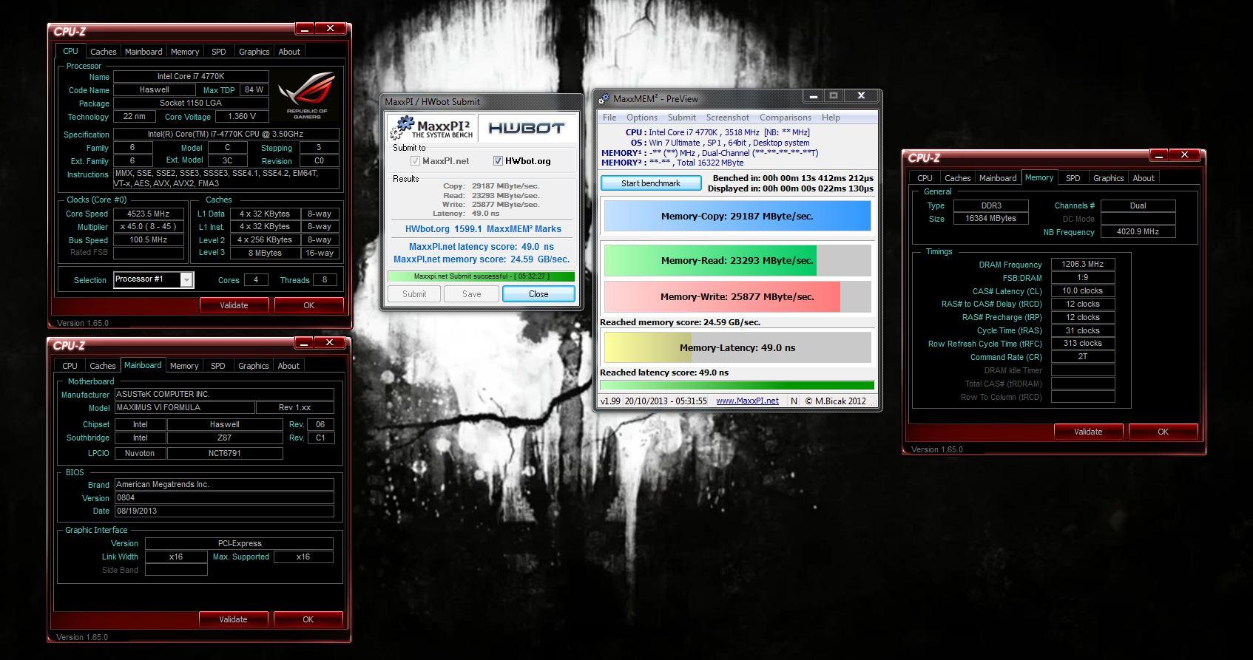
Task: Click Validate in the CPU-Z CPU window
Action: [x=234, y=305]
